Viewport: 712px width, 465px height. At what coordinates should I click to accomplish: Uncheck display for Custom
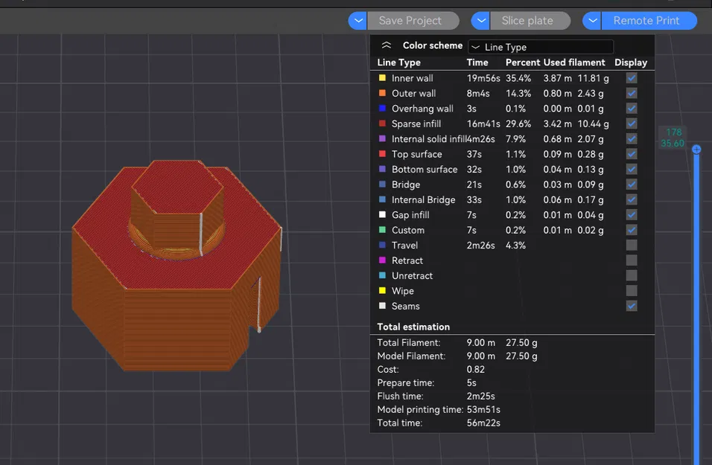(632, 230)
